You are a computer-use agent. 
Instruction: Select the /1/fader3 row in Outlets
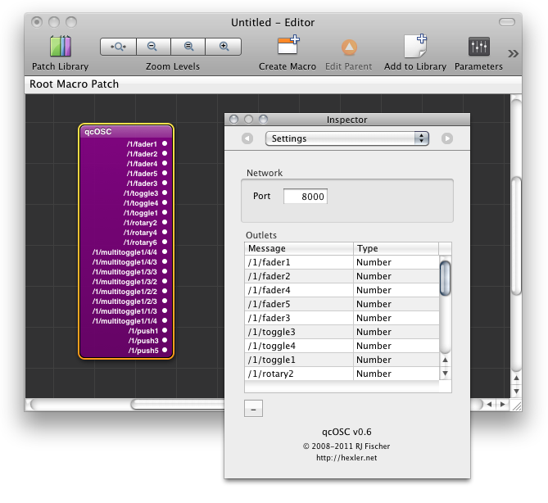(342, 318)
